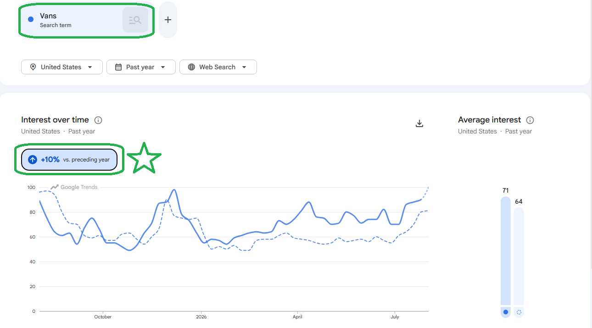Click dashed circle legend under bar 64
The width and height of the screenshot is (592, 328).
tap(519, 312)
